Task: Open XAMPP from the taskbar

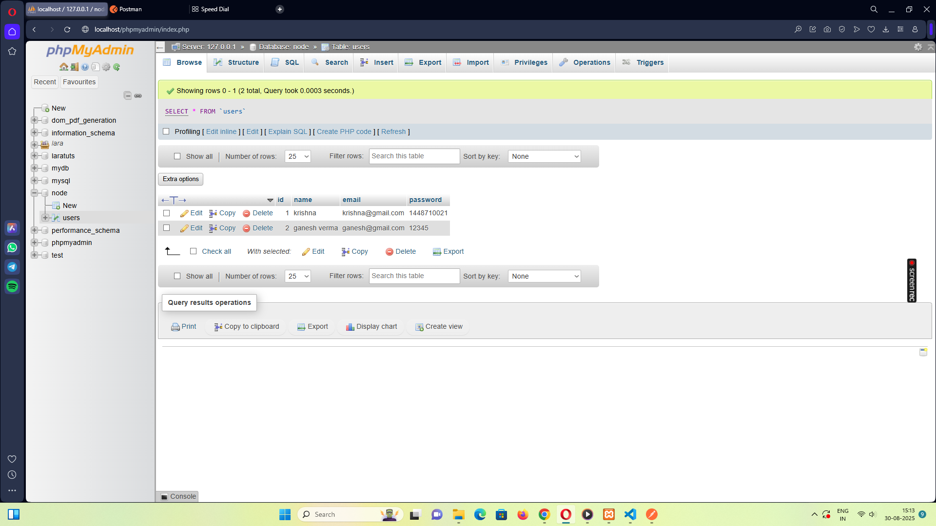Action: click(x=609, y=514)
